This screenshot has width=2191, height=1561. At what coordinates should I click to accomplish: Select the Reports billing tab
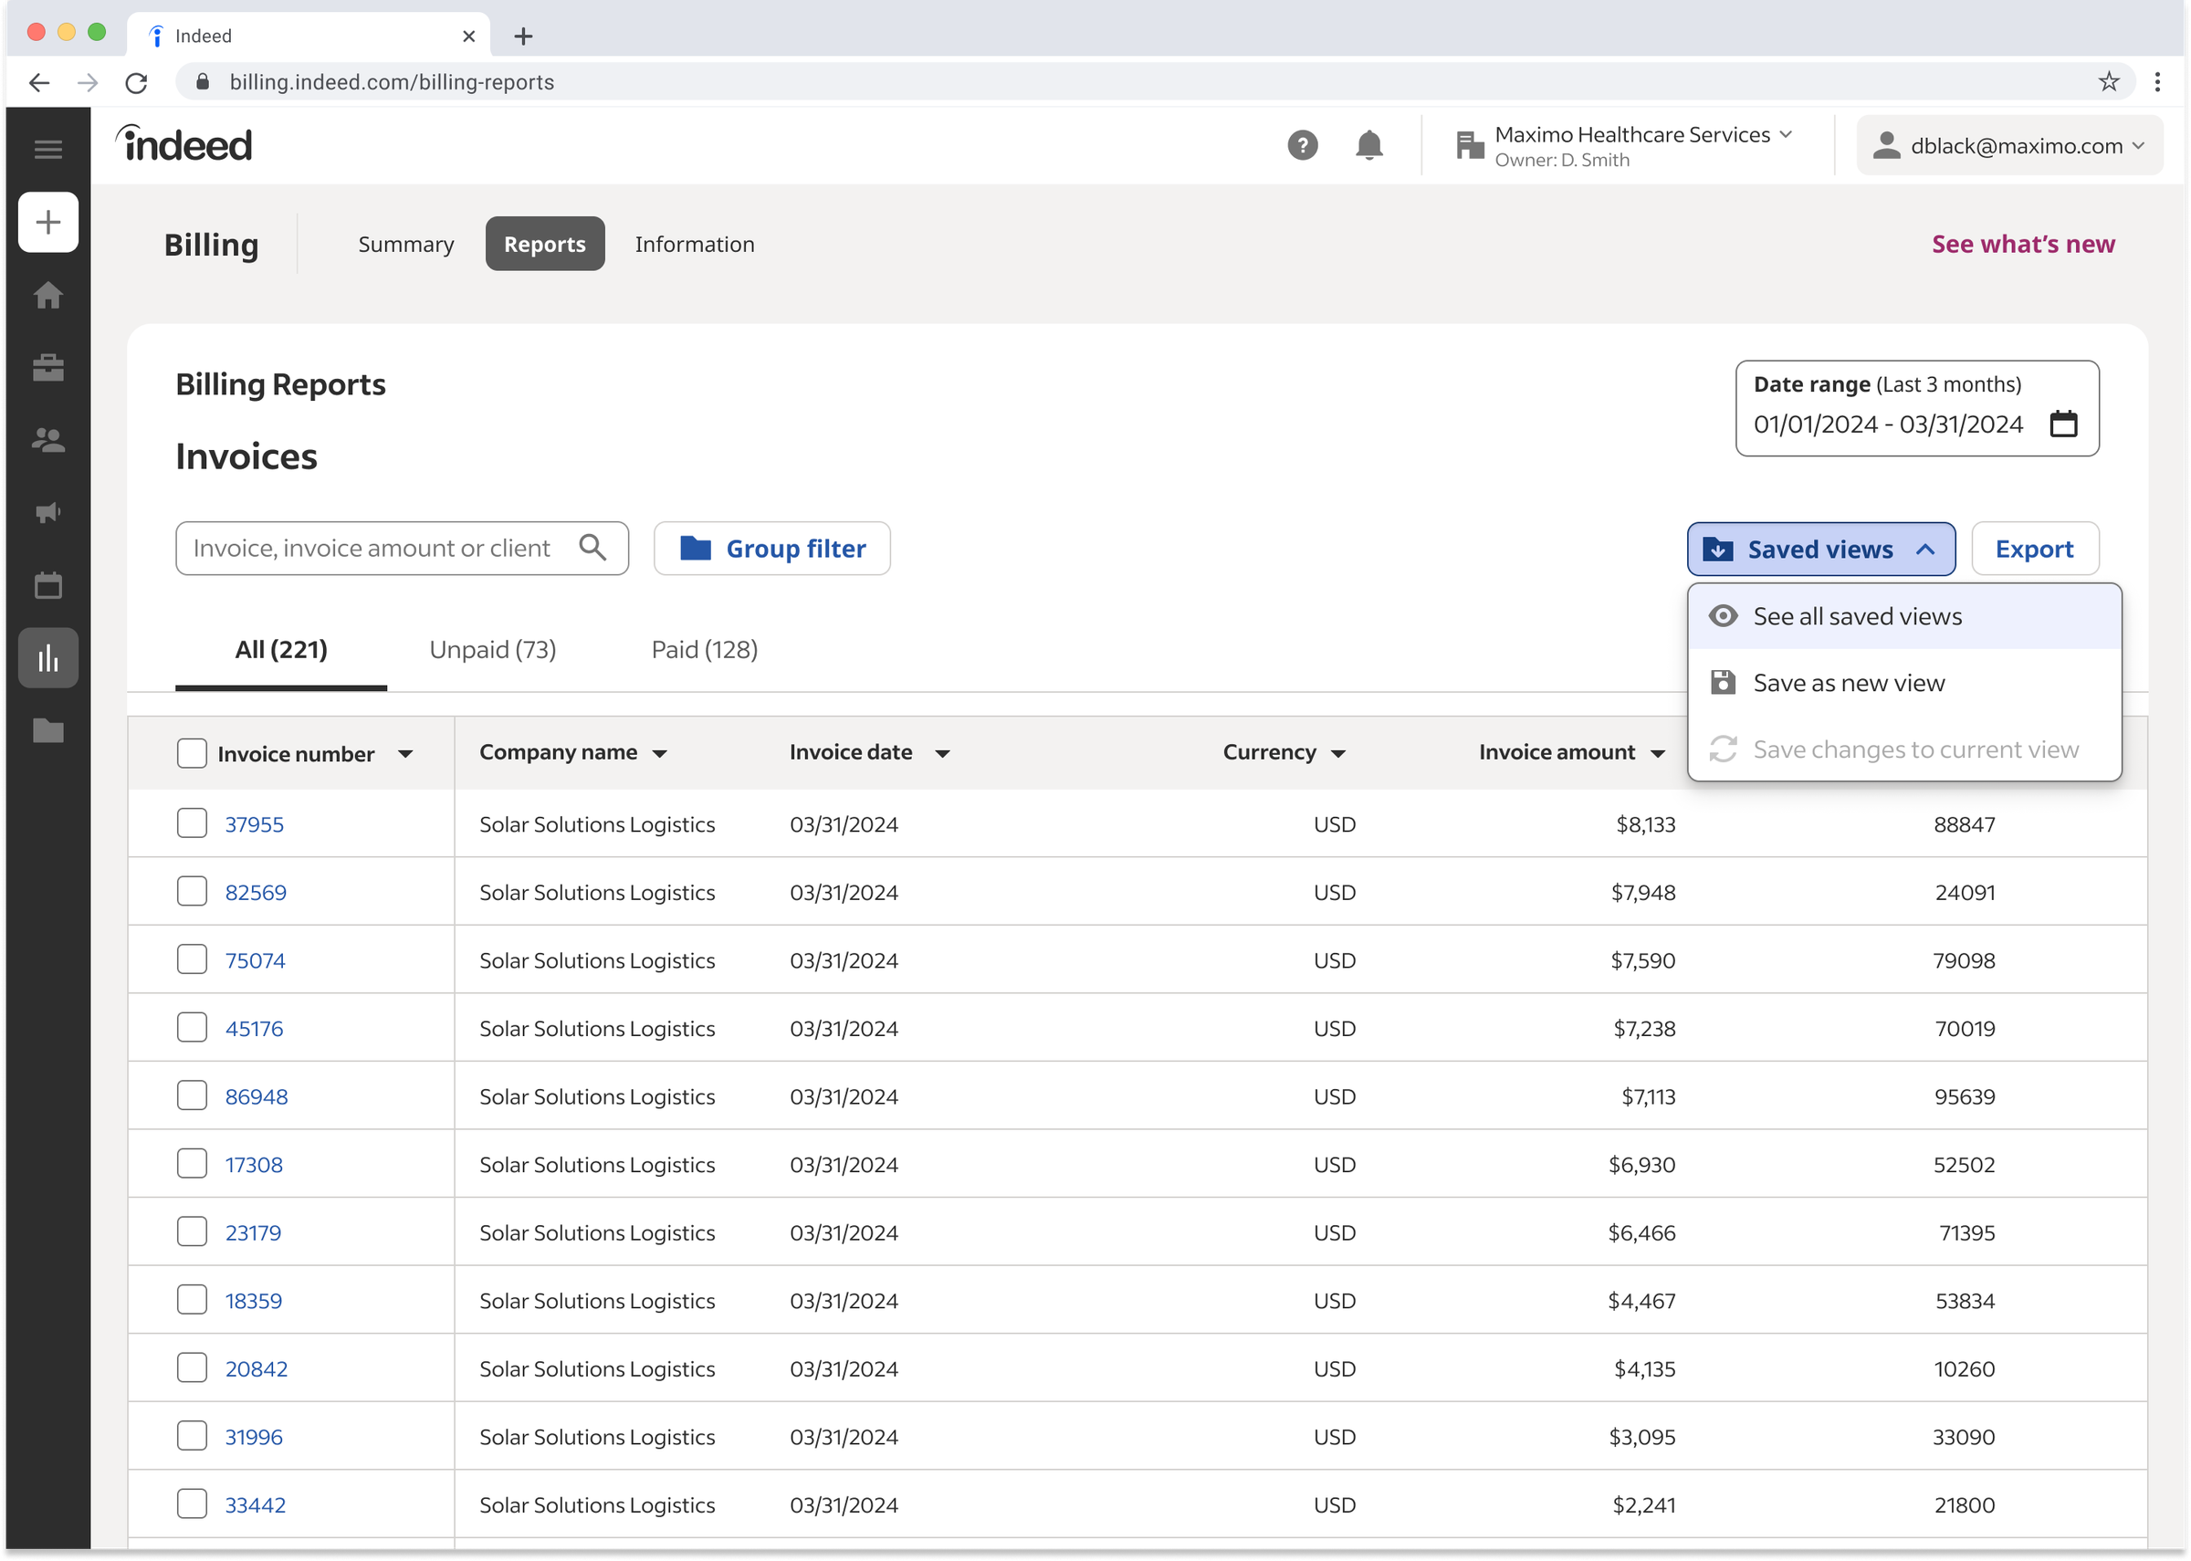(x=545, y=244)
